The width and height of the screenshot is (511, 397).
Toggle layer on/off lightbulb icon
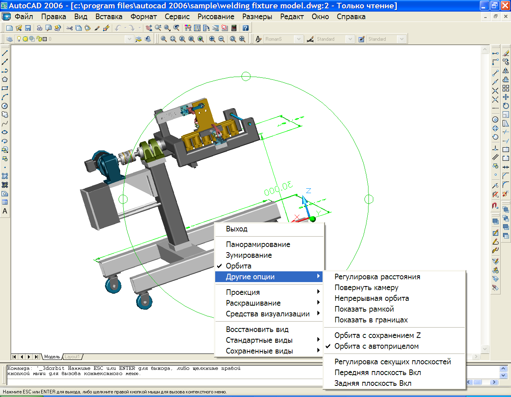(x=18, y=39)
